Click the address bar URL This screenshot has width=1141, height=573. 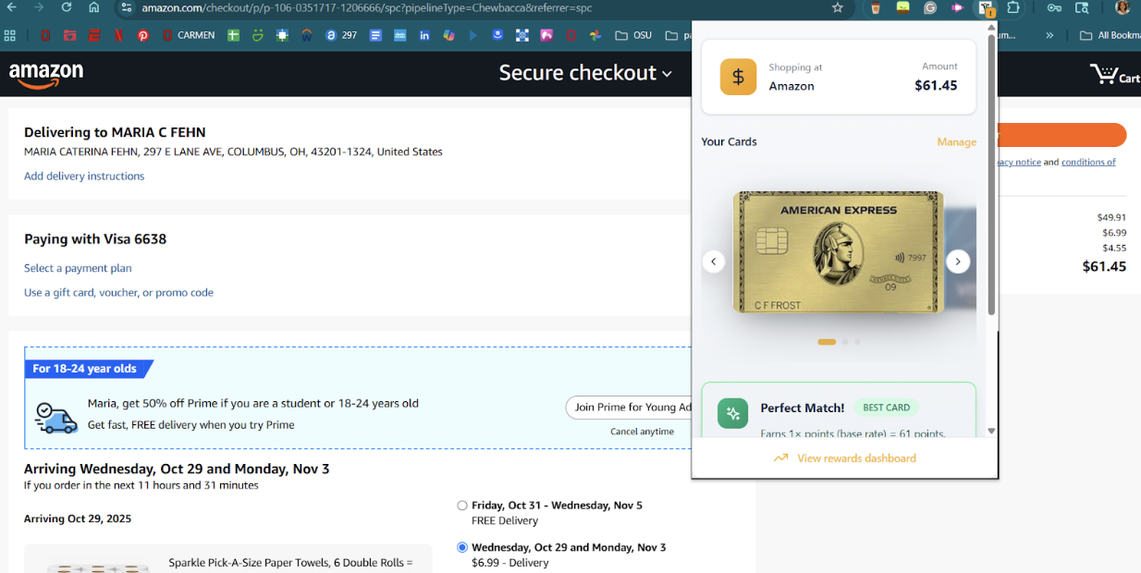367,7
